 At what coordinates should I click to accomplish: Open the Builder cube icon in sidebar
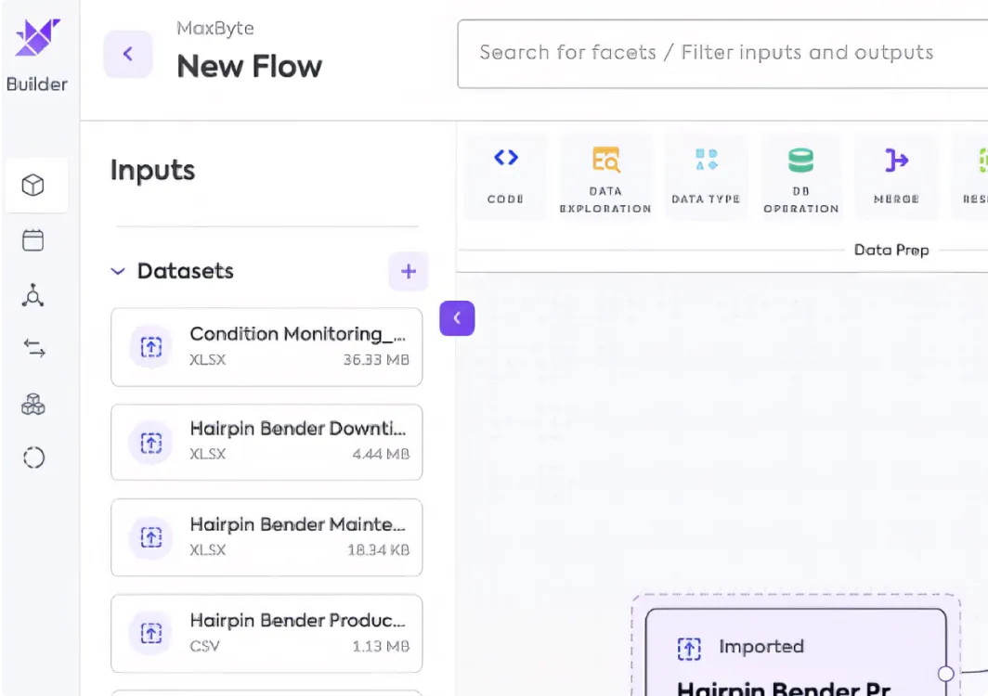click(34, 185)
